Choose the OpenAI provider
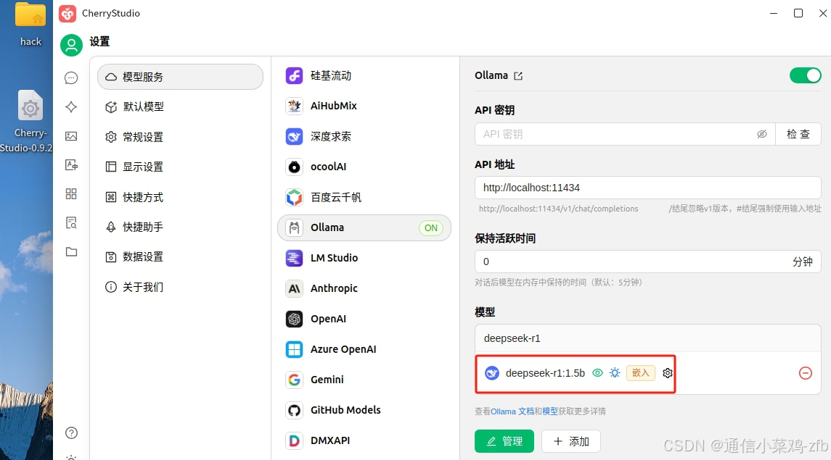This screenshot has width=831, height=460. click(364, 319)
